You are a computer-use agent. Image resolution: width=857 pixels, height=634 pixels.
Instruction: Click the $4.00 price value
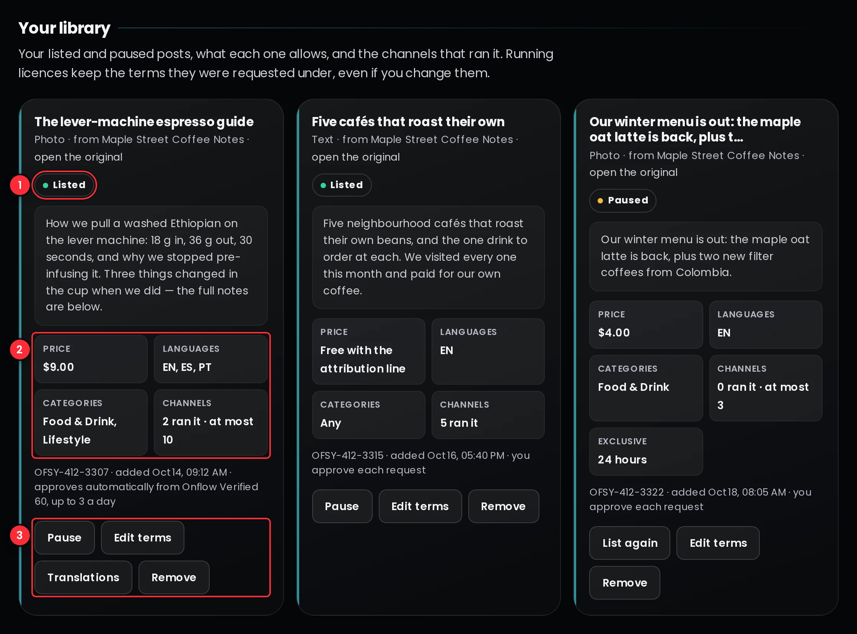pos(614,332)
